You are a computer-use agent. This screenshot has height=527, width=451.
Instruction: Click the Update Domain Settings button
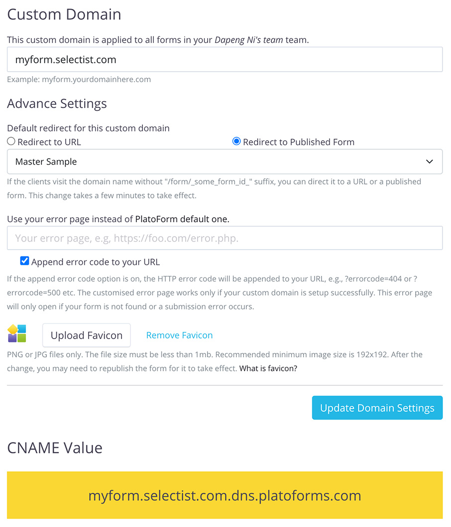pyautogui.click(x=377, y=408)
